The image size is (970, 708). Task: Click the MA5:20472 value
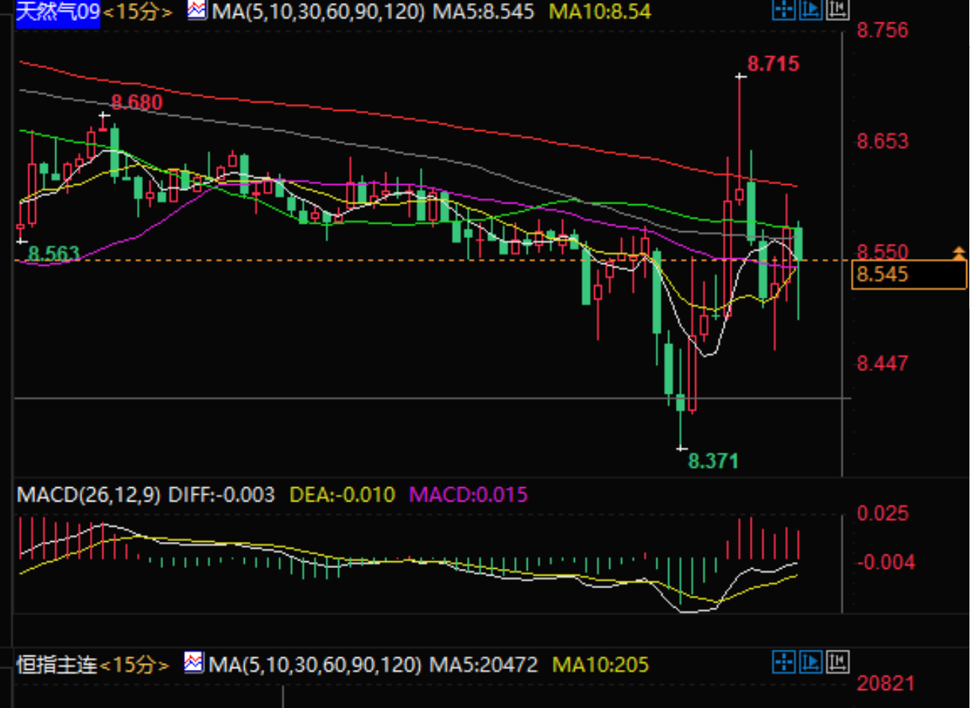(x=484, y=665)
